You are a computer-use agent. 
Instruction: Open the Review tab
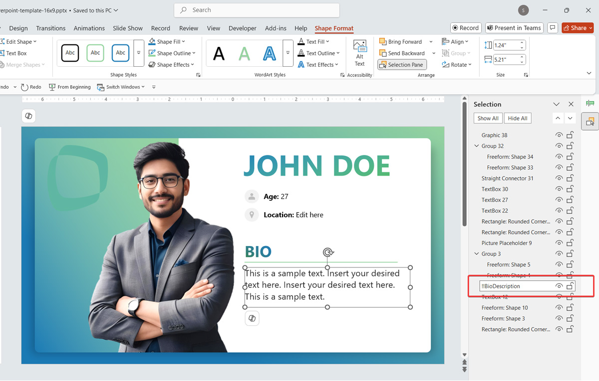[x=189, y=28]
